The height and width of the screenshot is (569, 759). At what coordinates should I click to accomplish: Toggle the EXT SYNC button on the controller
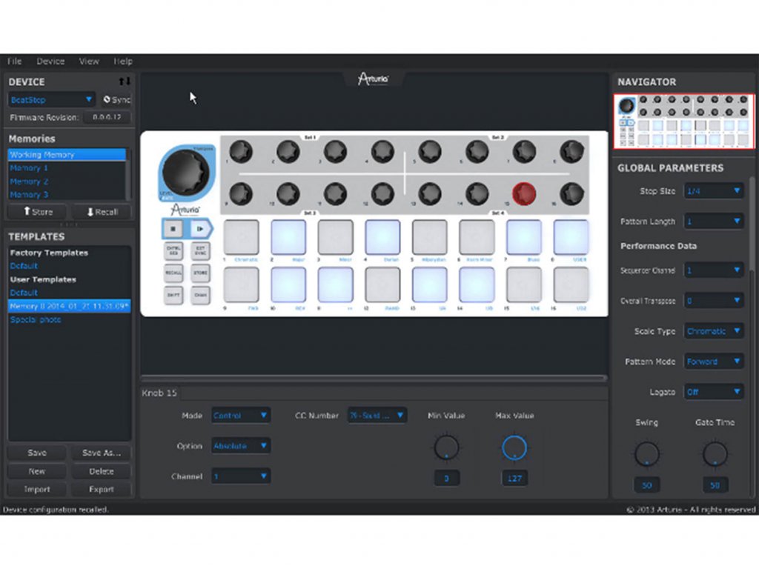pyautogui.click(x=199, y=251)
